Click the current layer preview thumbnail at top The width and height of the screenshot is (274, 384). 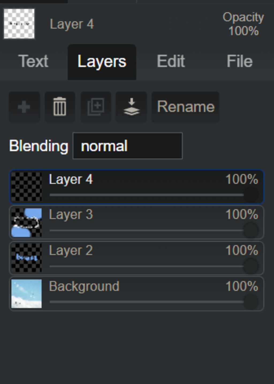[19, 24]
